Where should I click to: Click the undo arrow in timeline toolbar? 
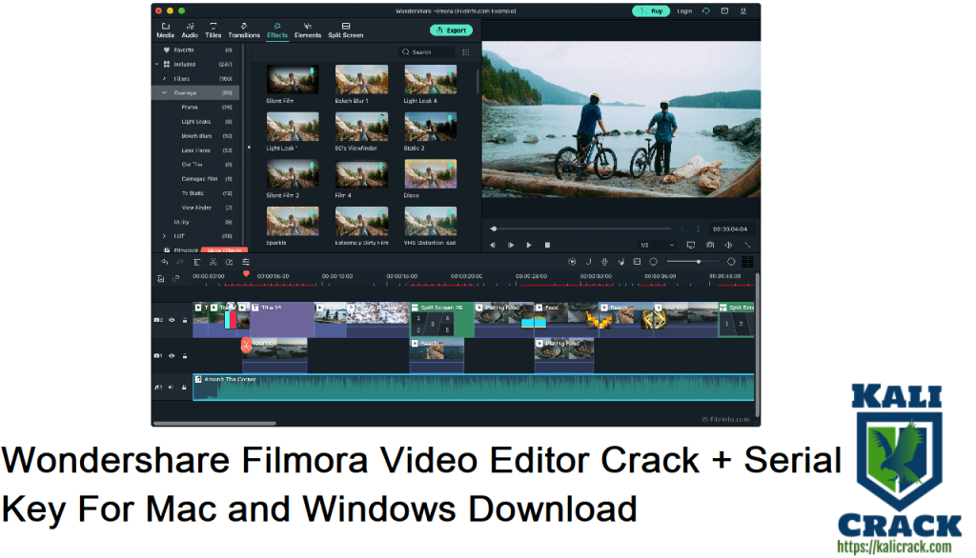[x=164, y=263]
